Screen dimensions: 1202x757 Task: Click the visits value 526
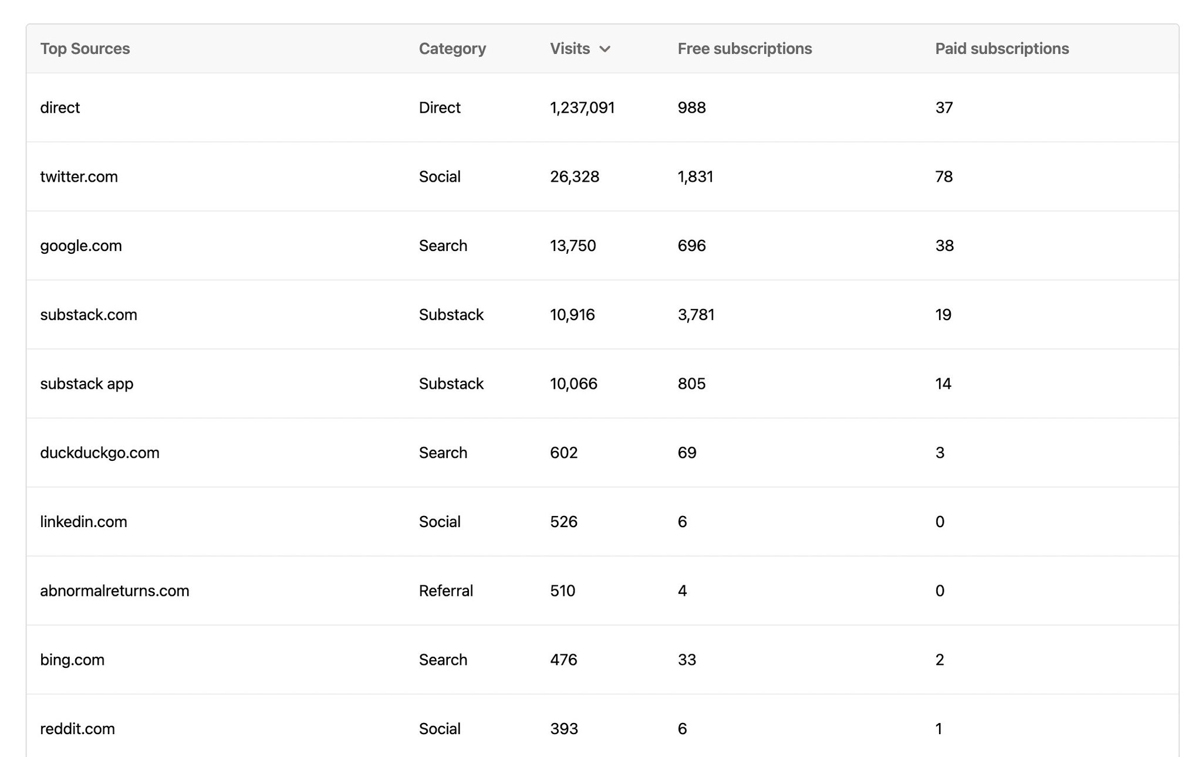(564, 522)
